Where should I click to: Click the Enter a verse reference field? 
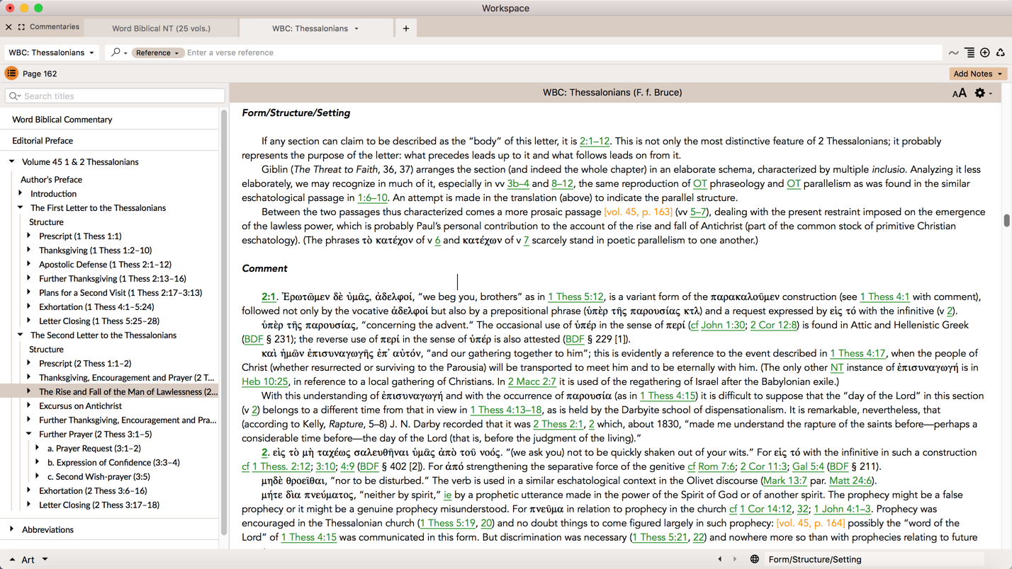[x=560, y=52]
